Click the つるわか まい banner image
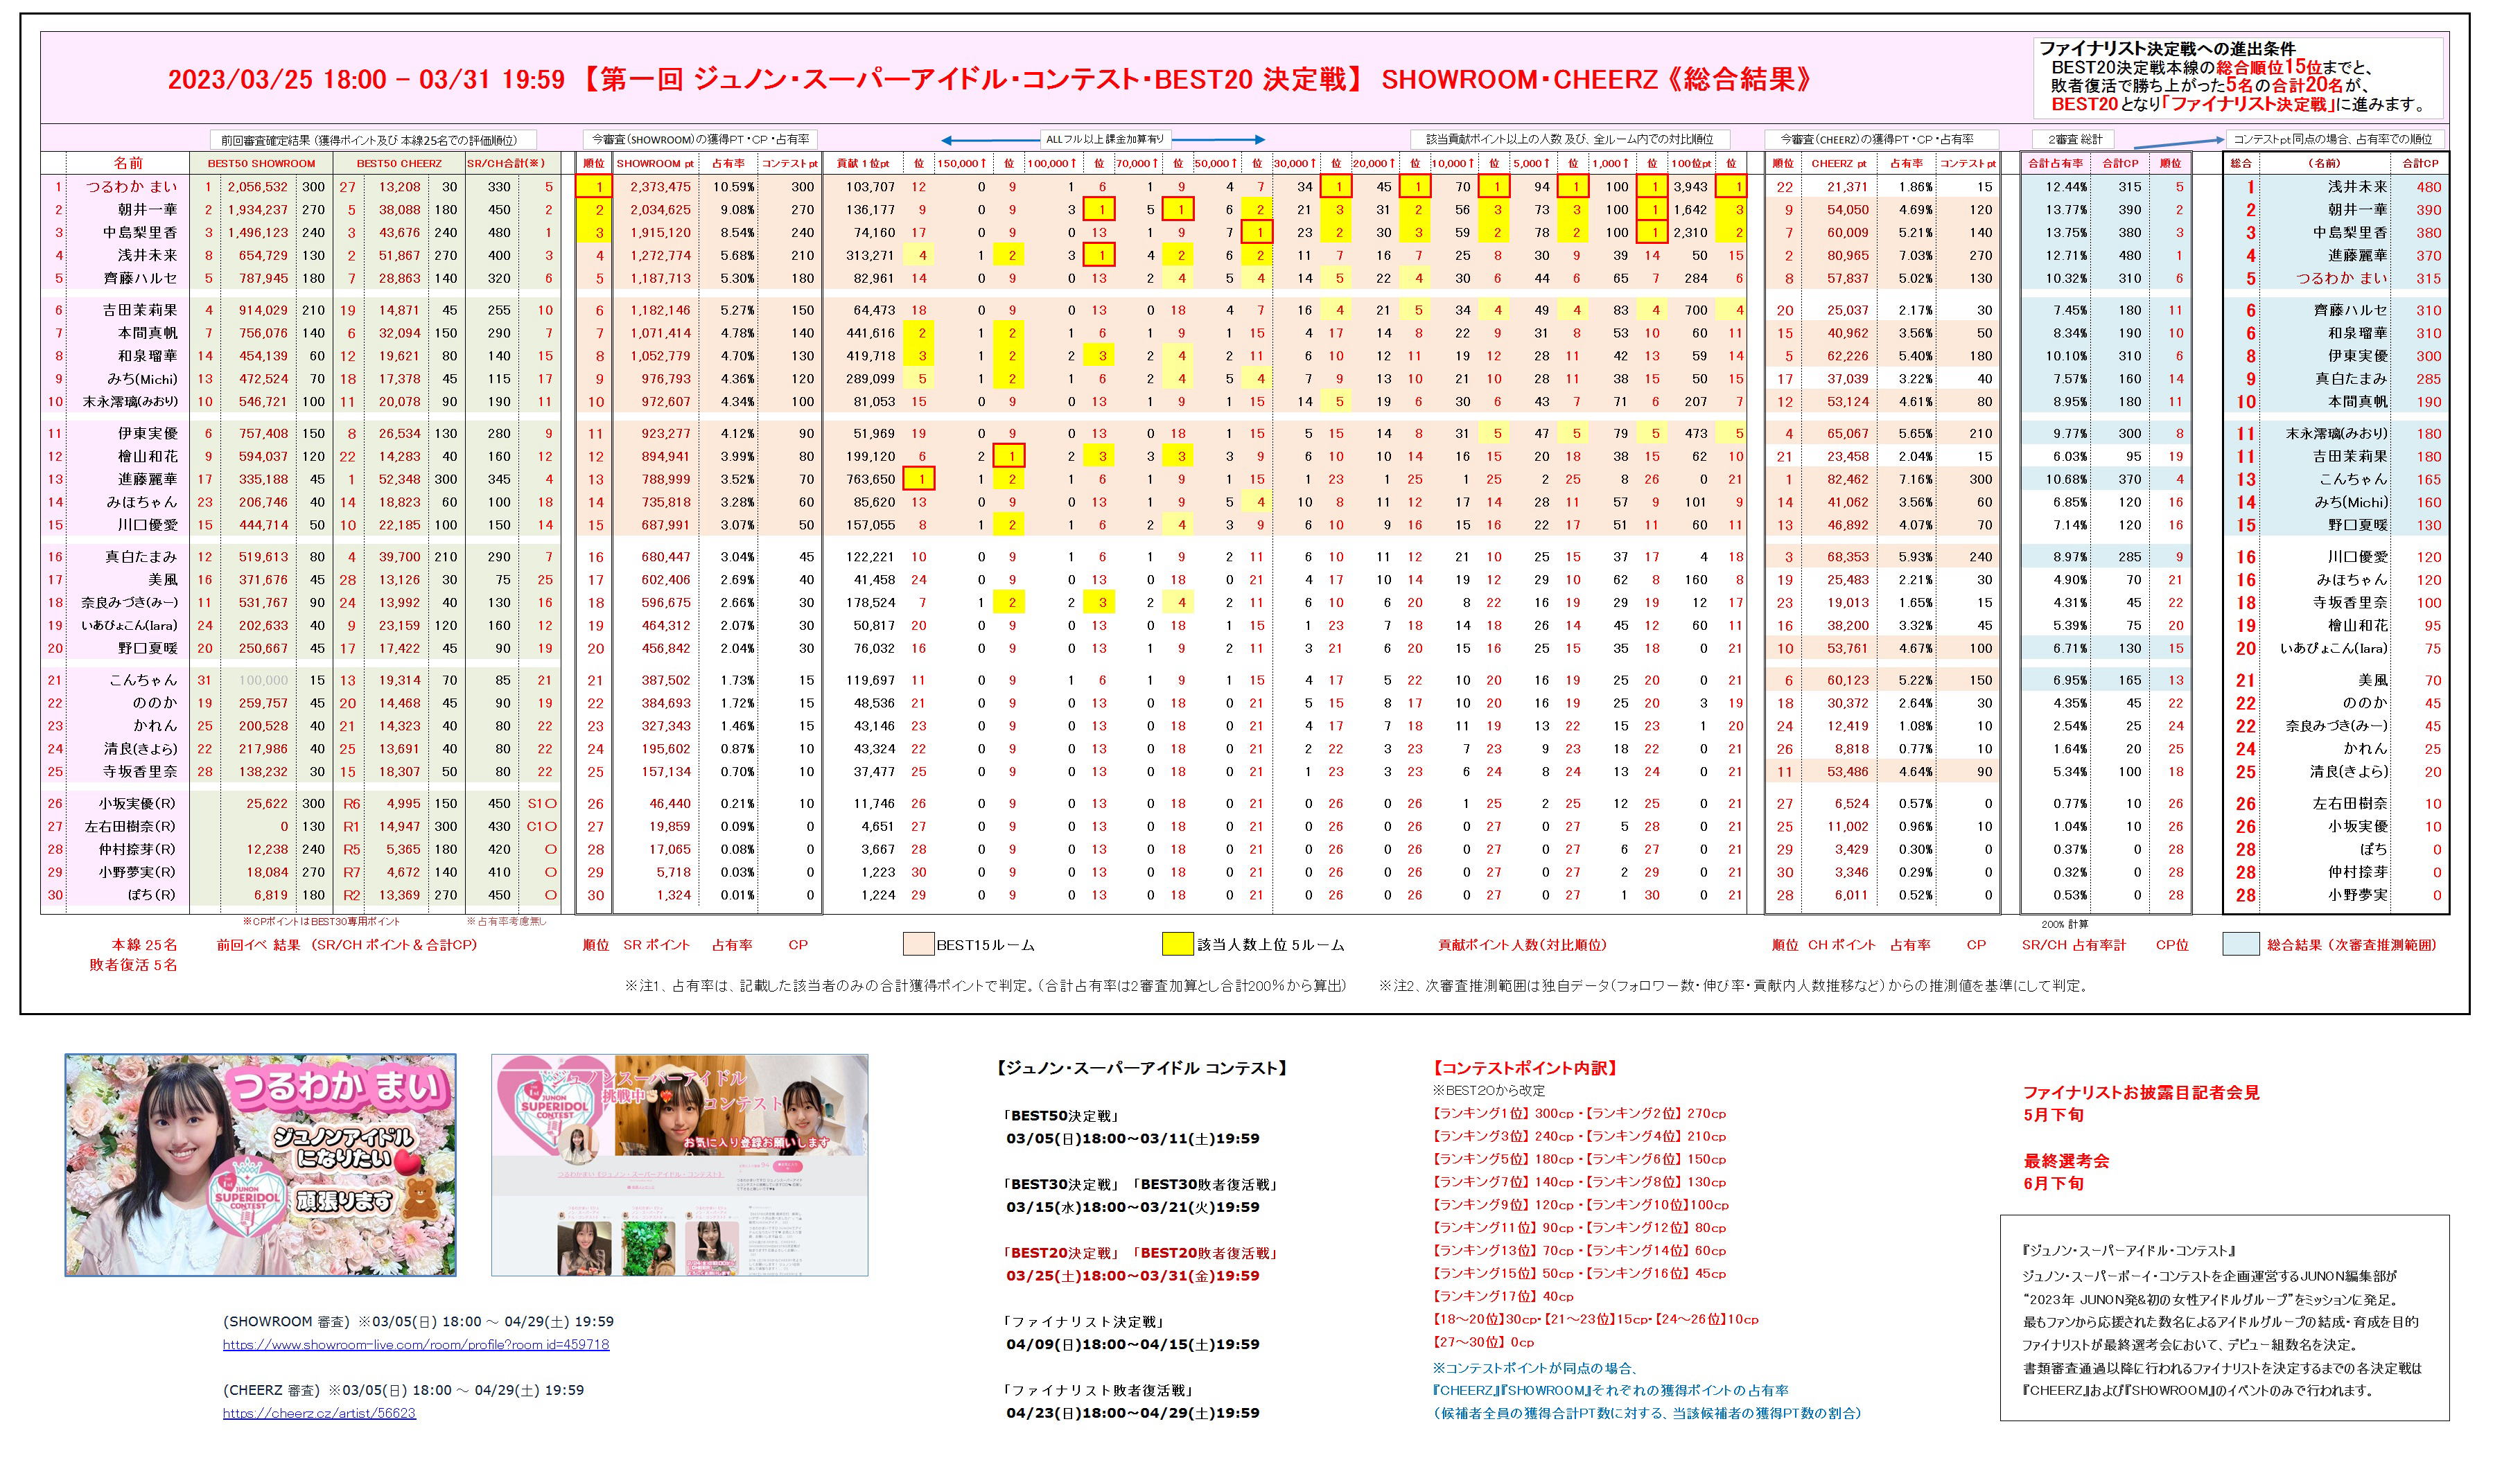This screenshot has height=1460, width=2520. 261,1165
